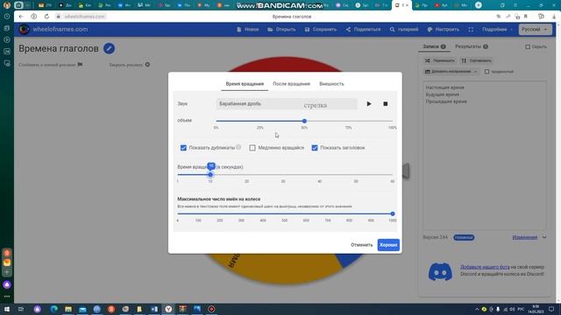Viewport: 561px width, 315px height.
Task: Go back in browser
Action: [x=21, y=17]
